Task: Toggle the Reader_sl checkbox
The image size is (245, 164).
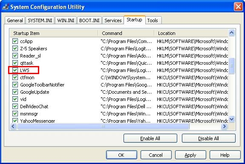Action: click(15, 56)
